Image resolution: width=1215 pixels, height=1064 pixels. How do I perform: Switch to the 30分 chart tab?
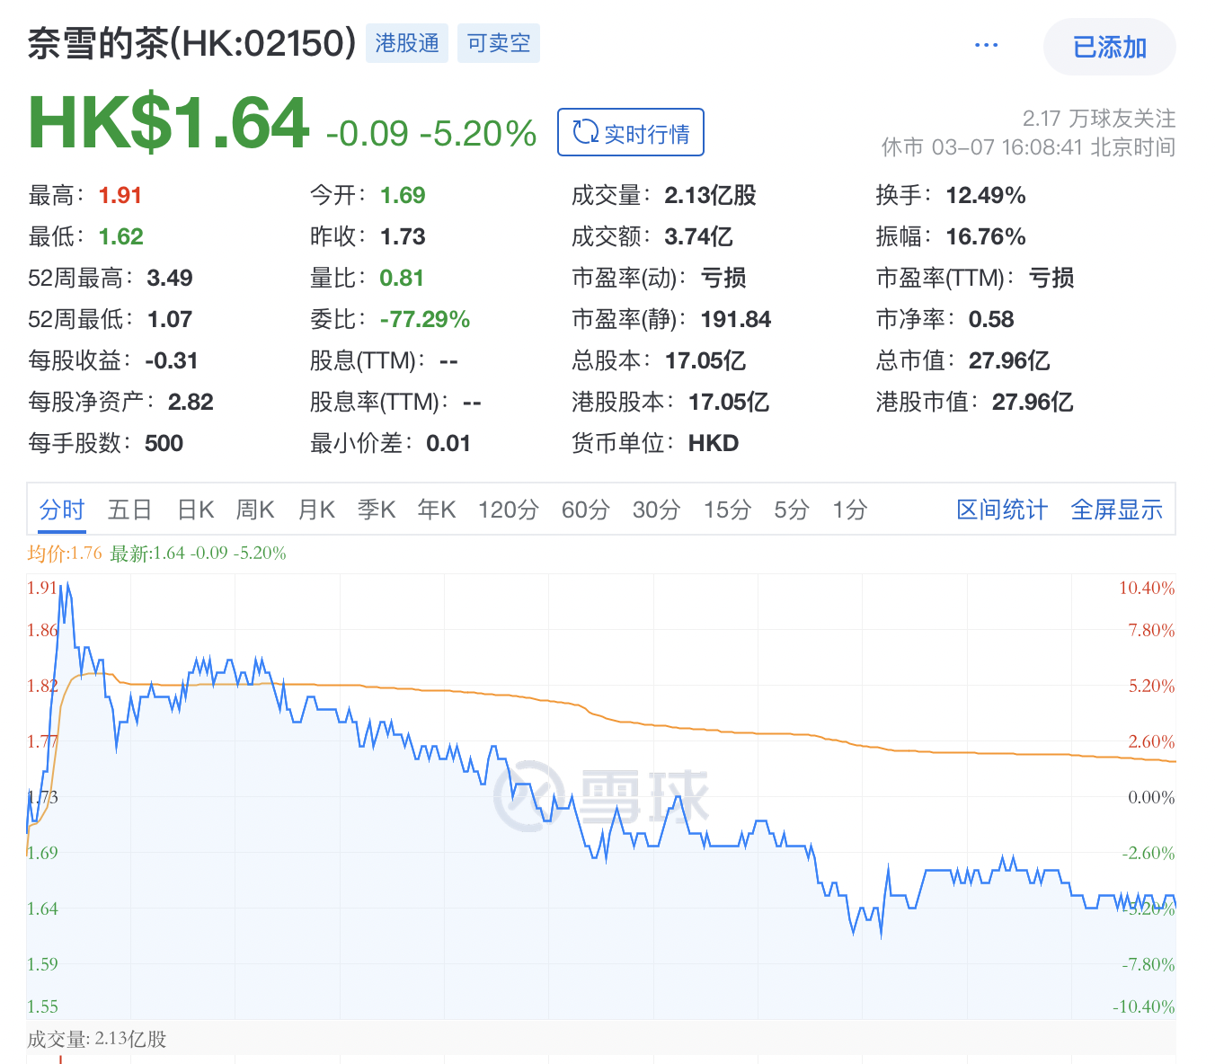656,510
